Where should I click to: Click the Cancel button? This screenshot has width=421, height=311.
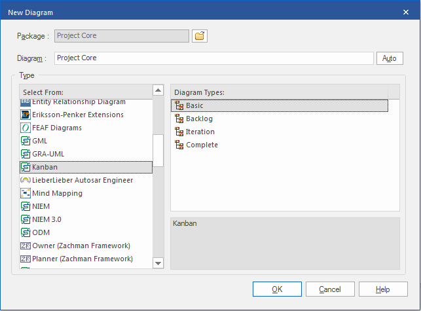click(330, 289)
